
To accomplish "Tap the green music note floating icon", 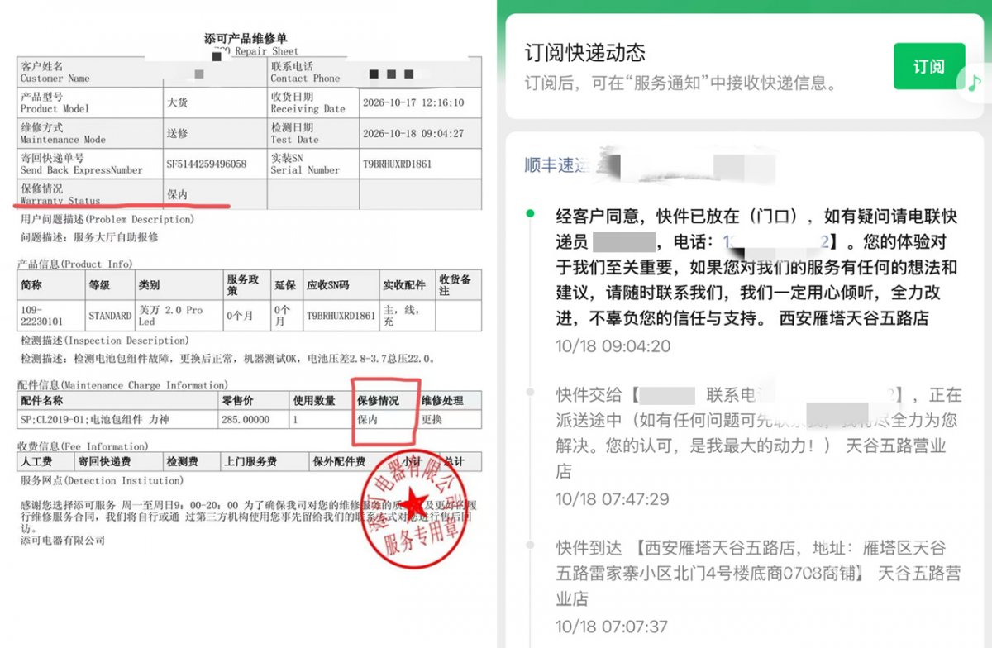I will pyautogui.click(x=975, y=82).
